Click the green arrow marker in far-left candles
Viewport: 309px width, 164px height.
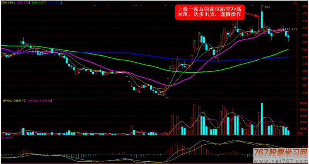coord(21,42)
